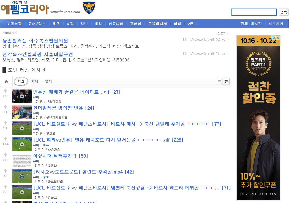Open the 네이마르 gif post thumbnail

tap(22, 96)
